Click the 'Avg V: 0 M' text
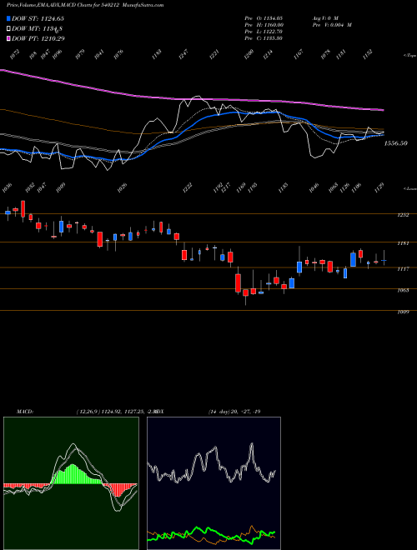This screenshot has height=550, width=417. click(x=325, y=17)
